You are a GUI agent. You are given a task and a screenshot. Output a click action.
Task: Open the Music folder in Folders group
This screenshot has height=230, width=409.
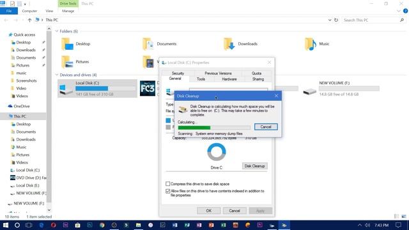tap(317, 44)
